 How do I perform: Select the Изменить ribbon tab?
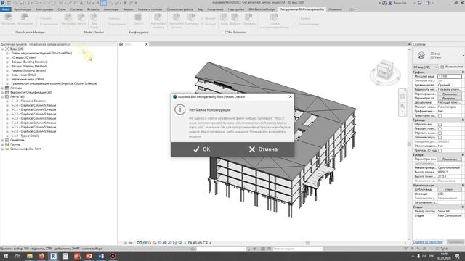pos(336,9)
